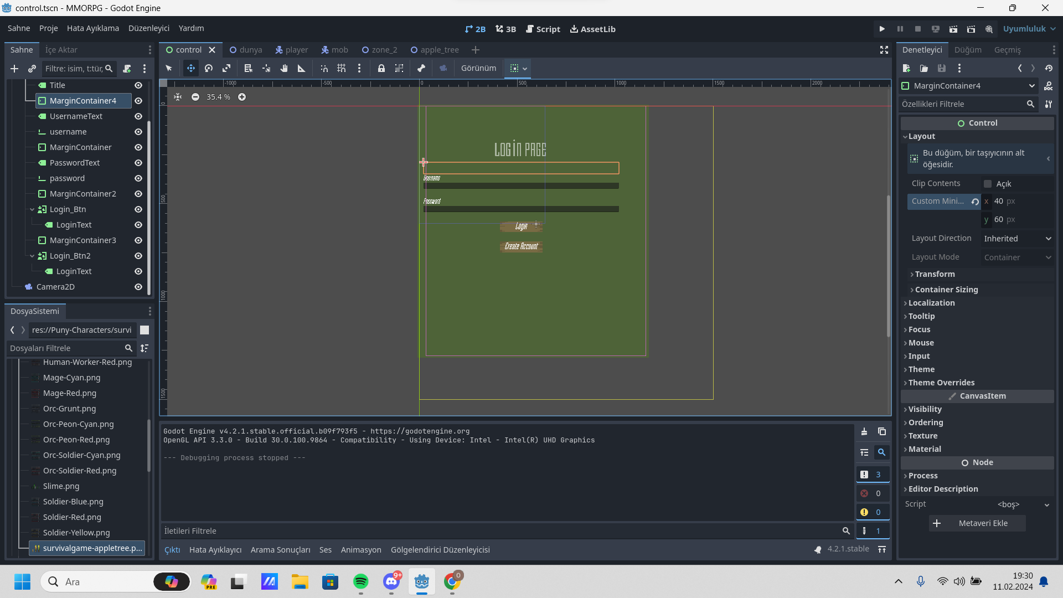Switch to the Düğüm dock tab

coord(968,50)
